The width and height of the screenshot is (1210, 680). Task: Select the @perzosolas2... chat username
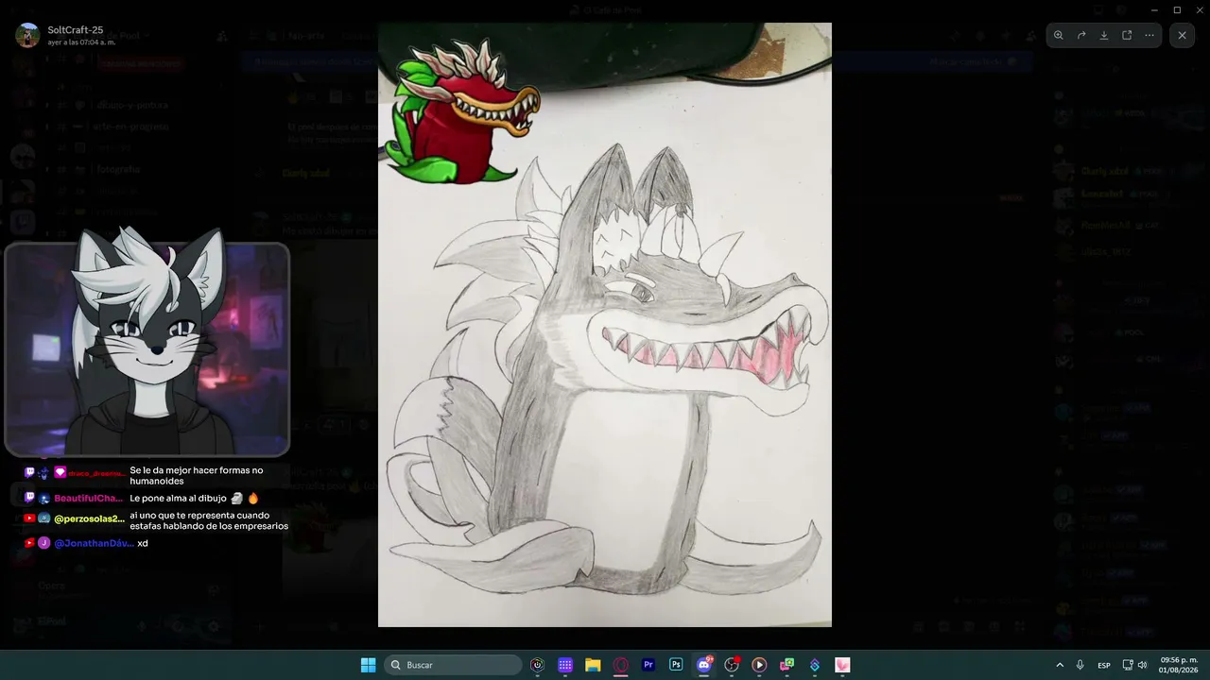pos(89,518)
